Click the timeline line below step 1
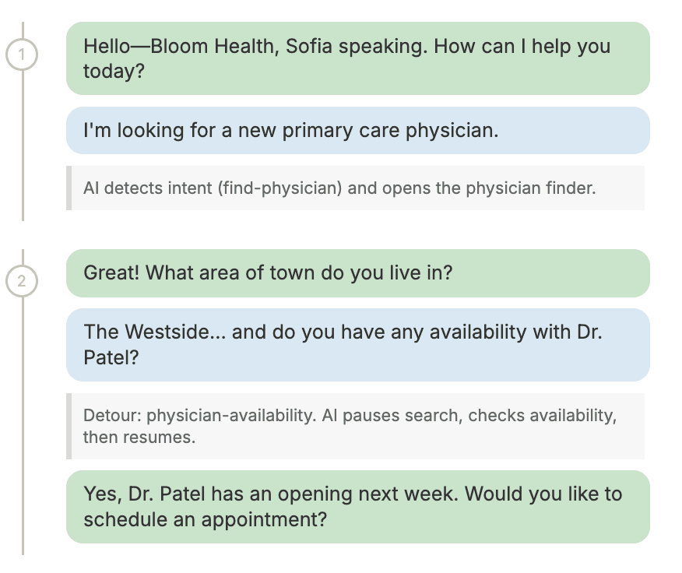682x573 pixels. click(x=23, y=146)
